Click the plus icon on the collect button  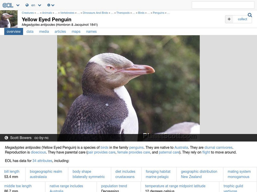tap(229, 19)
